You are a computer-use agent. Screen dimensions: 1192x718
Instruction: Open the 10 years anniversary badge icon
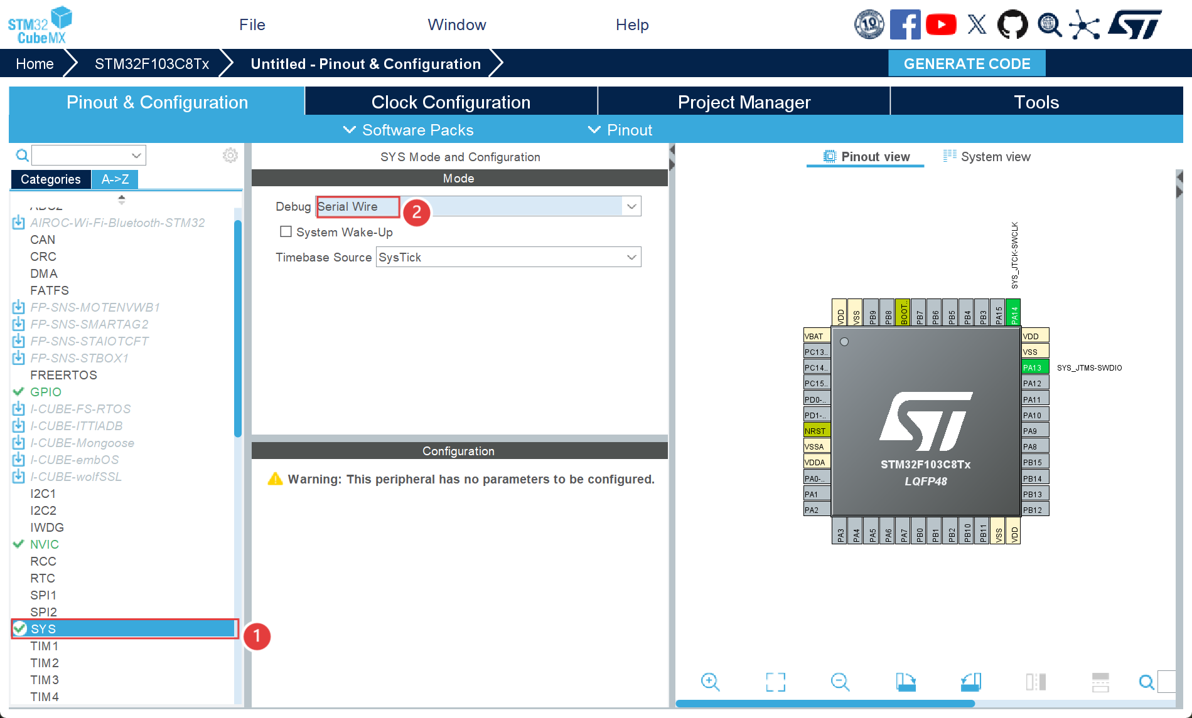(869, 24)
